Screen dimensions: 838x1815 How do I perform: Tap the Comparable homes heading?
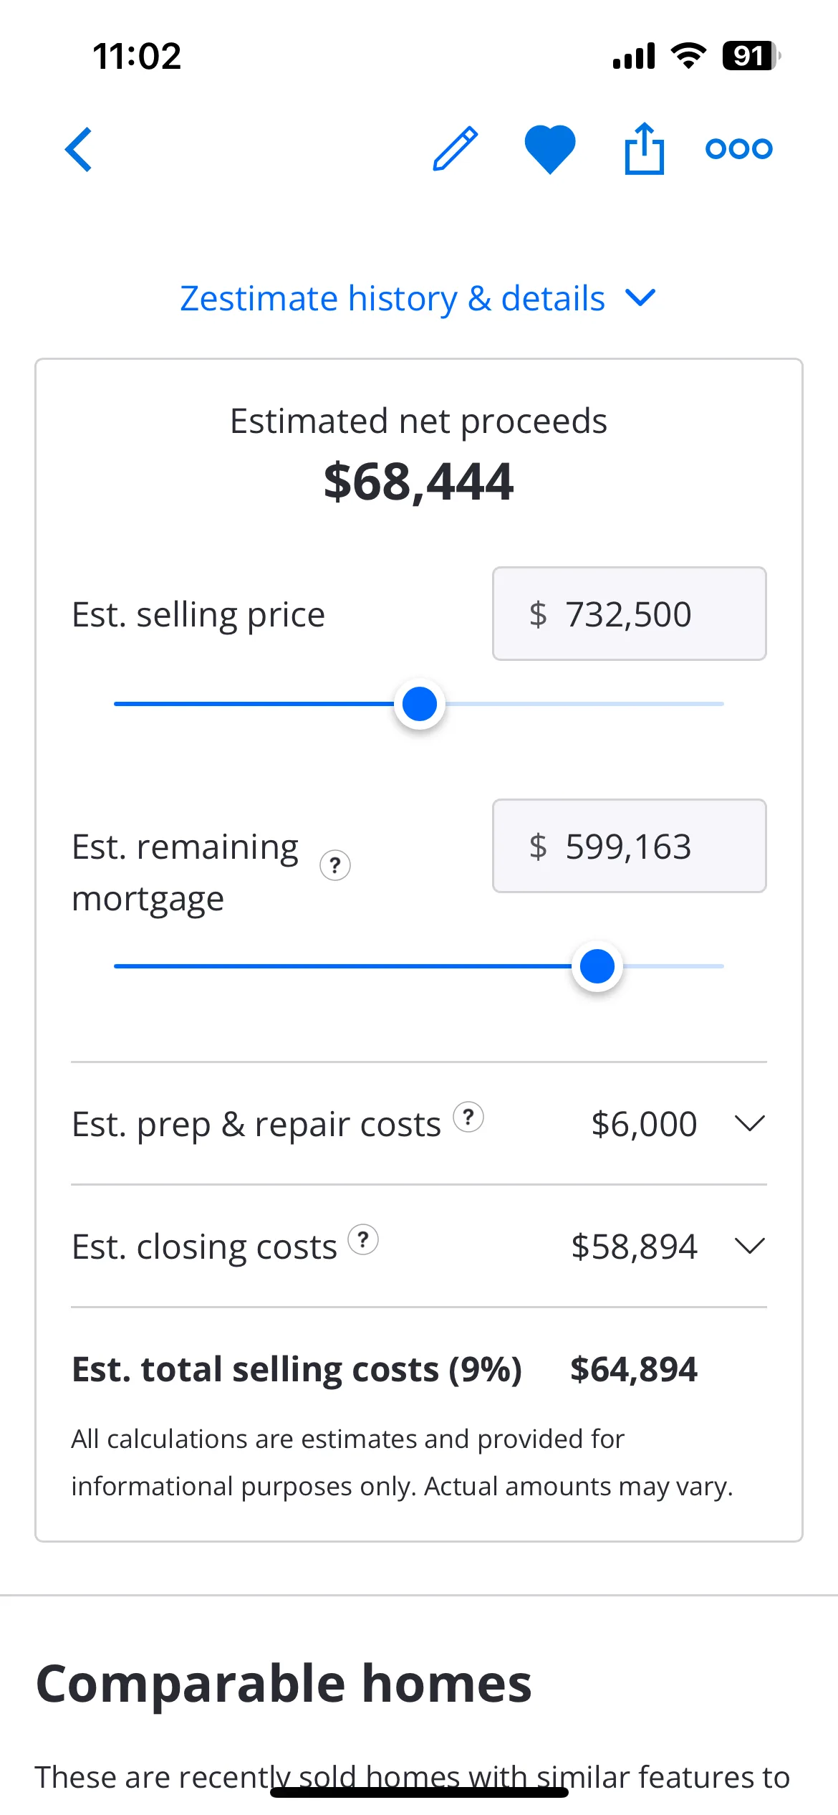pyautogui.click(x=284, y=1684)
